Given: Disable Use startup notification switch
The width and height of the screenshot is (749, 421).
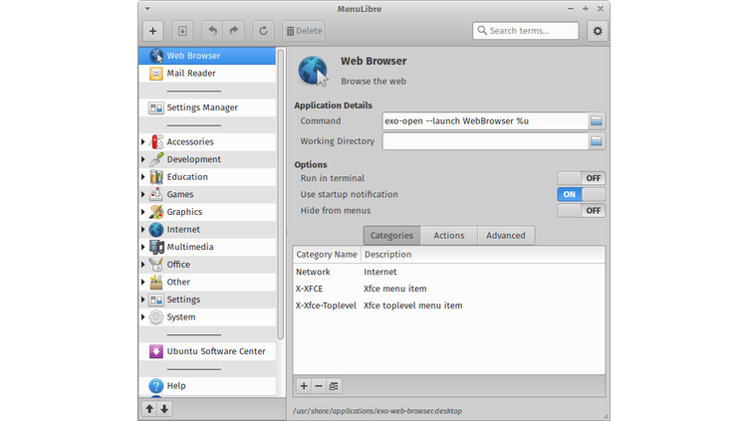Looking at the screenshot, I should 582,194.
